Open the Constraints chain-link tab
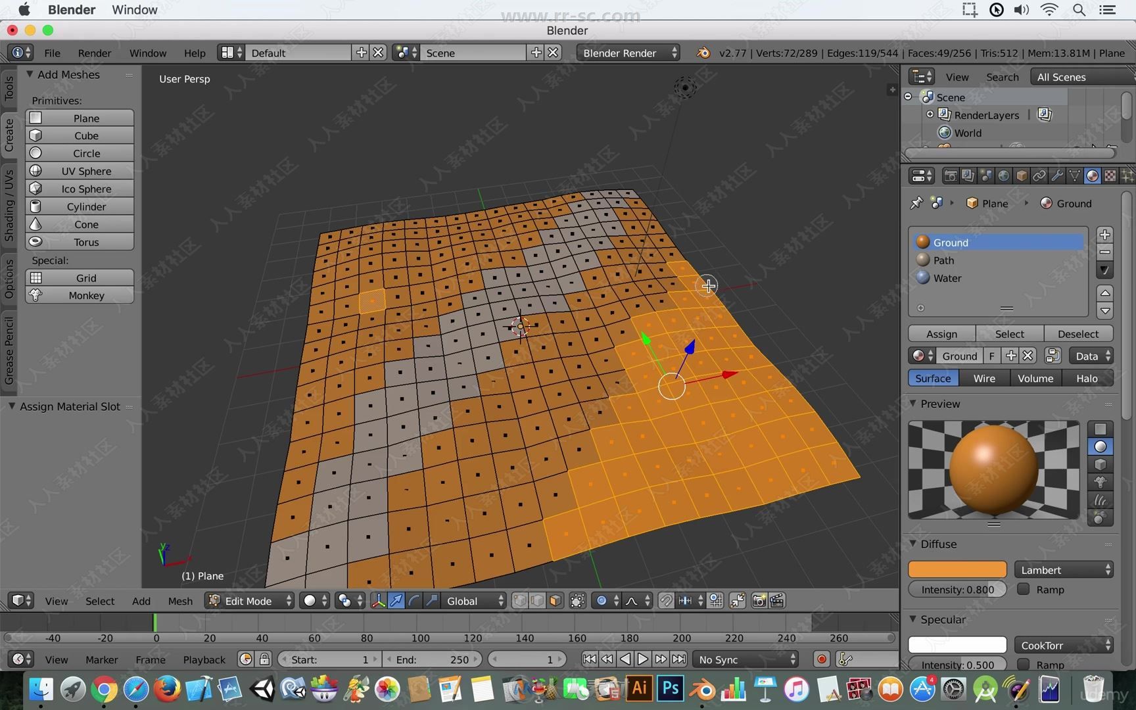 (1039, 176)
